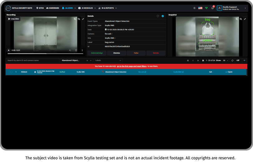Play the Long video recording
This screenshot has width=253, height=162.
[14, 19]
